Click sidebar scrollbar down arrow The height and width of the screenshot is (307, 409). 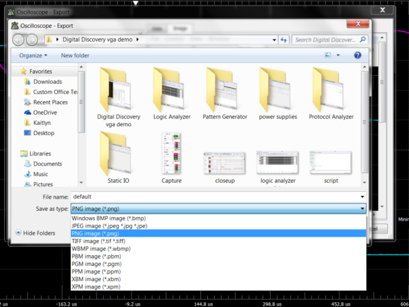81,182
